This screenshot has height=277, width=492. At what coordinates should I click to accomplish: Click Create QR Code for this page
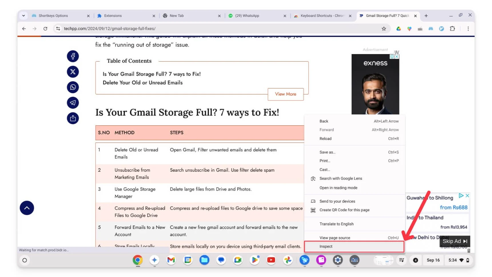[344, 210]
